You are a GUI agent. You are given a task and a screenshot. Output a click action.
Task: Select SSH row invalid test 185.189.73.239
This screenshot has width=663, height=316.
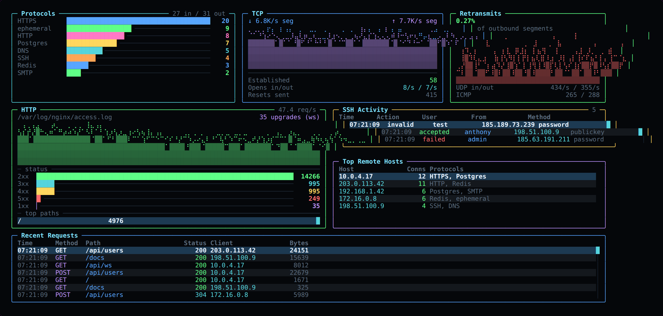coord(478,125)
